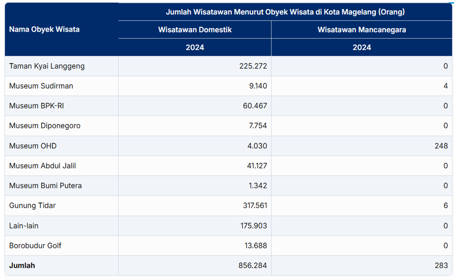The height and width of the screenshot is (280, 456).
Task: Select the Museum OHD row label
Action: click(33, 146)
